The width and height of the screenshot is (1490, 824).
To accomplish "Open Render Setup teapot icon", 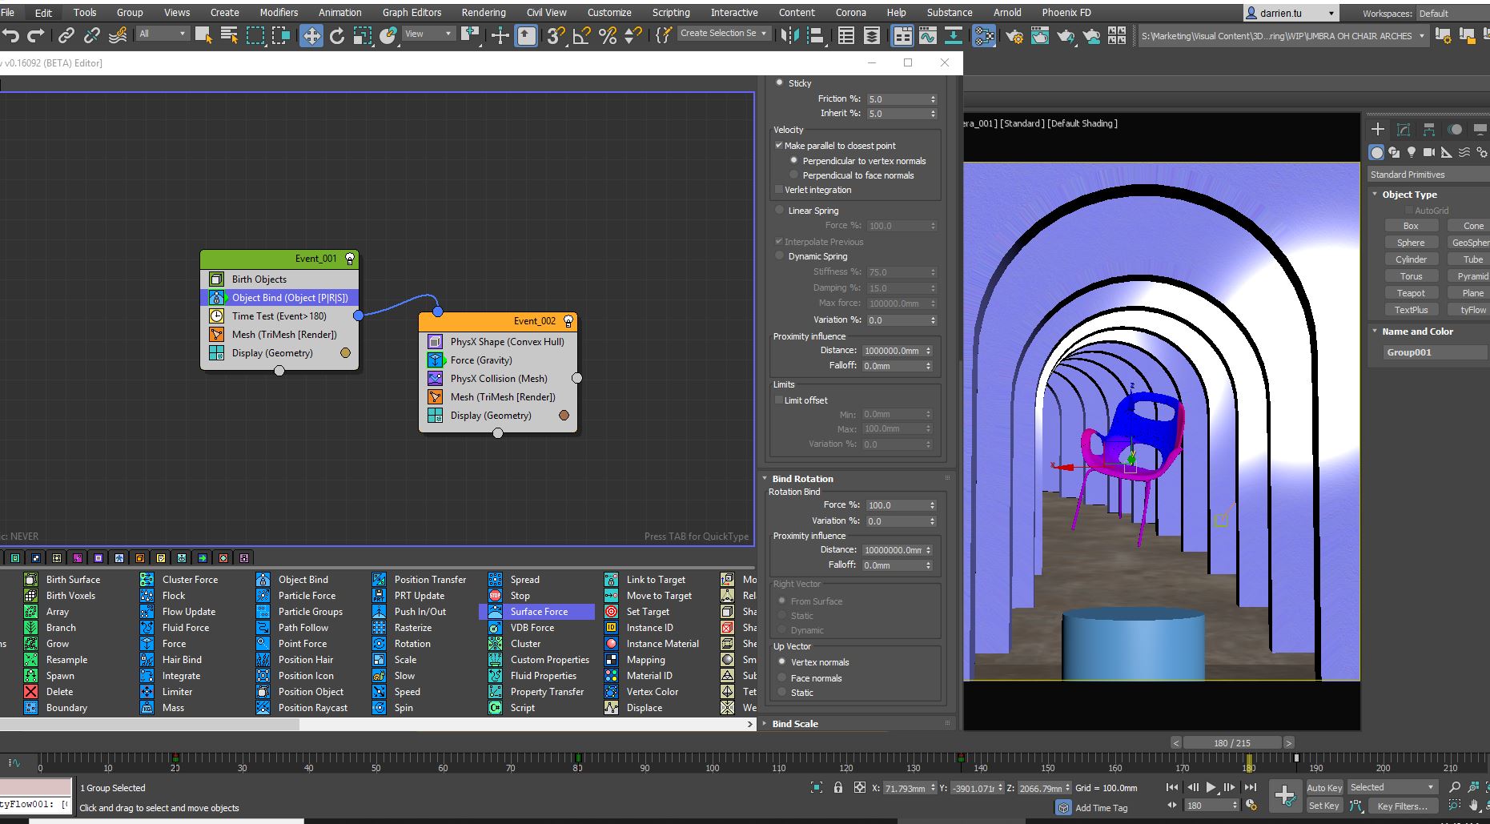I will (1014, 35).
